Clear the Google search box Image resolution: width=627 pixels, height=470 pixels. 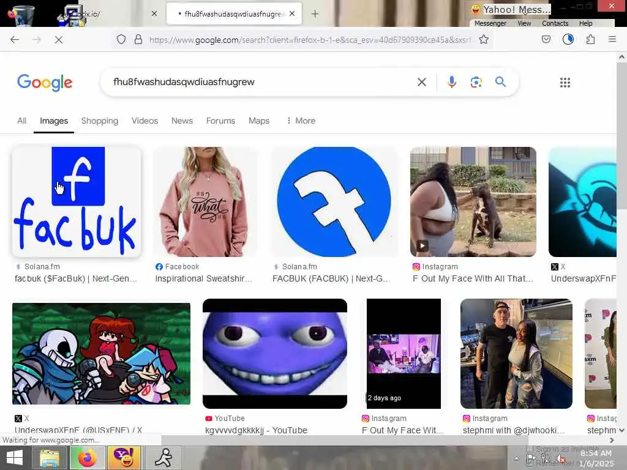click(421, 82)
